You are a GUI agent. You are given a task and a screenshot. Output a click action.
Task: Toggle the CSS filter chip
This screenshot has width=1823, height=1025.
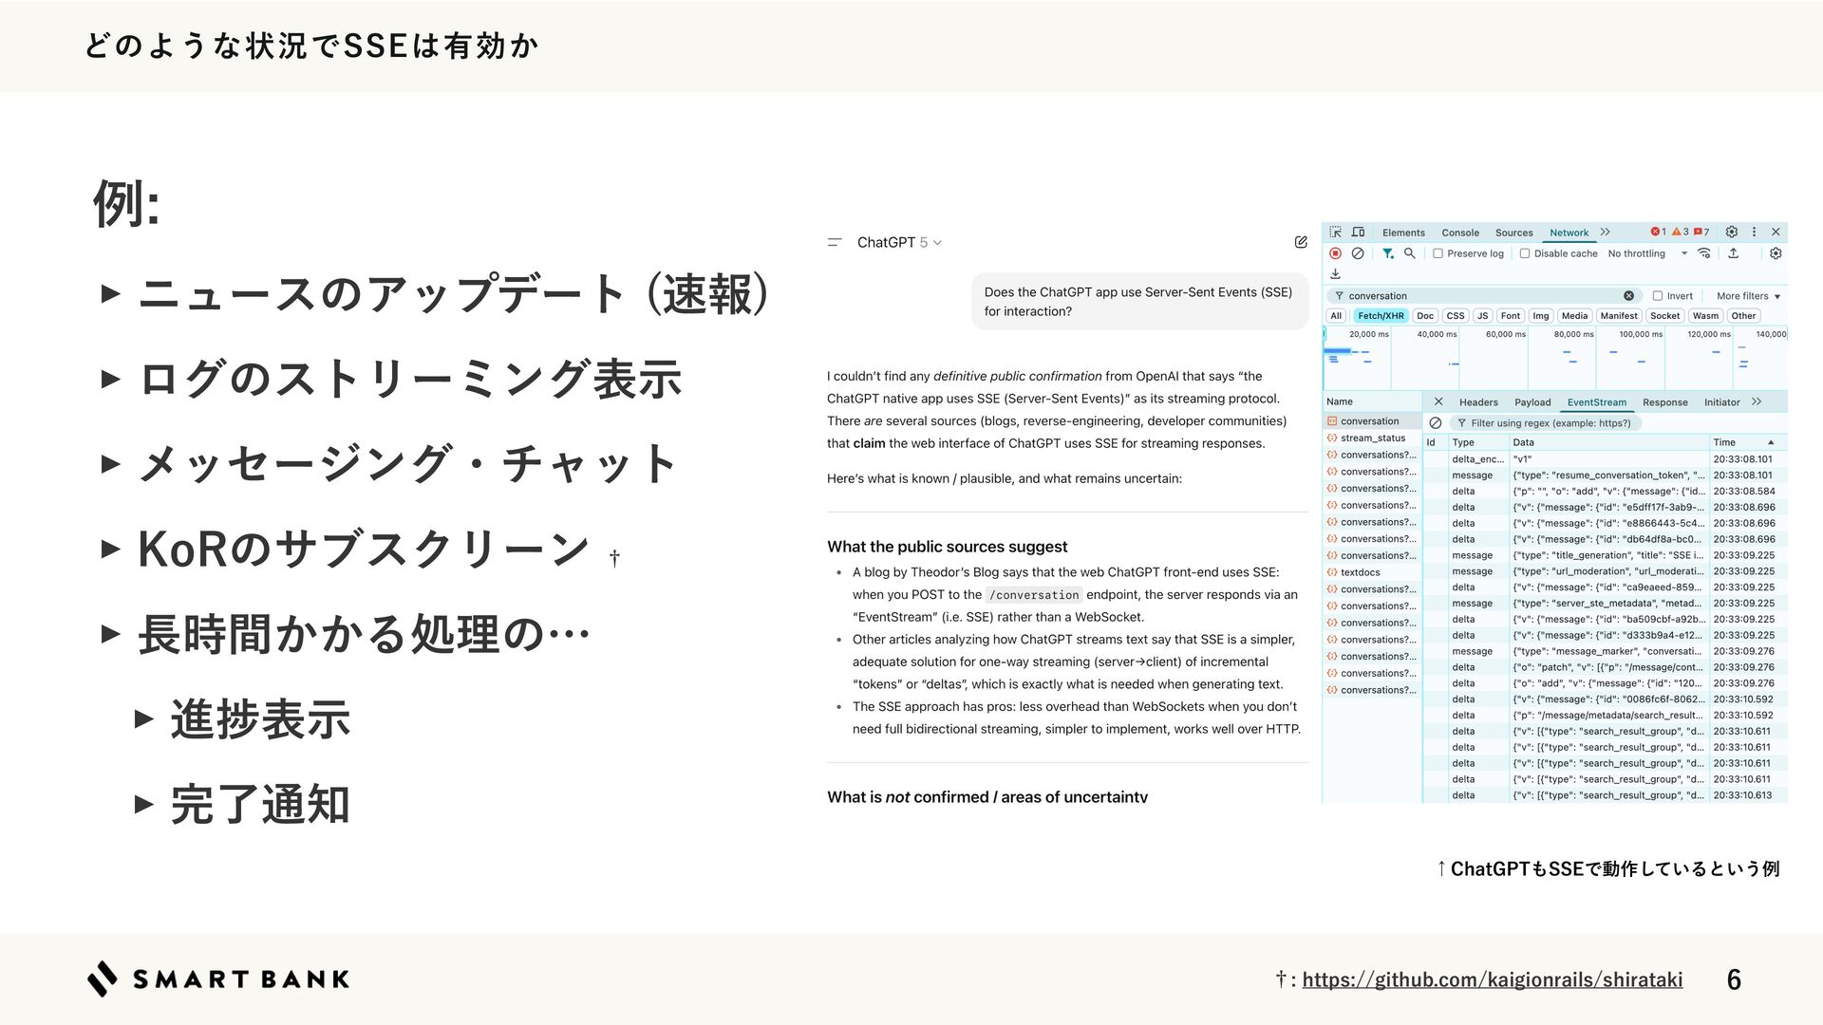1456,316
